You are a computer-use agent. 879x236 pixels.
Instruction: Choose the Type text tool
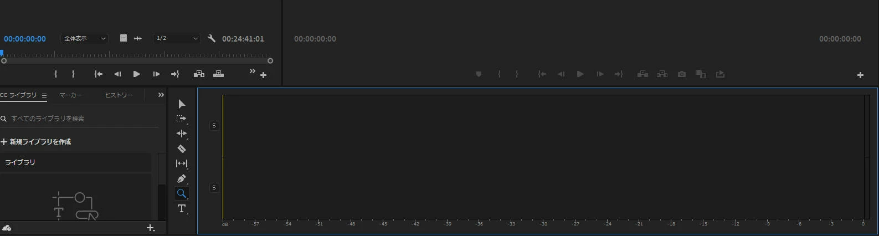tap(182, 208)
